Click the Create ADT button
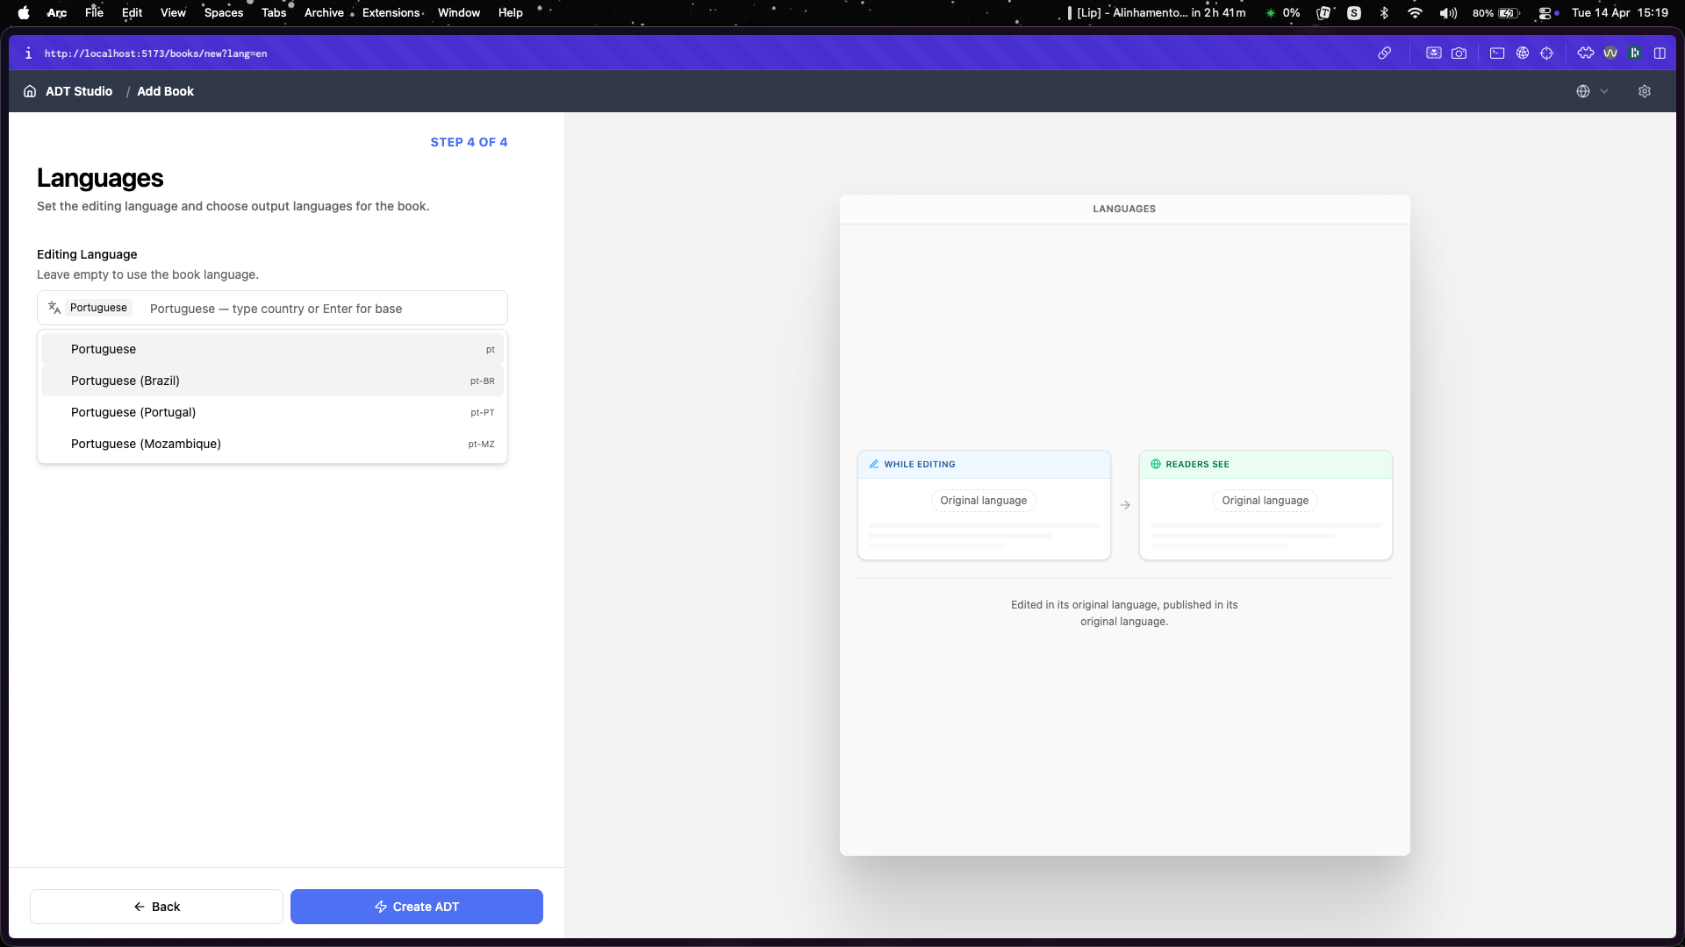The width and height of the screenshot is (1685, 947). (x=417, y=907)
